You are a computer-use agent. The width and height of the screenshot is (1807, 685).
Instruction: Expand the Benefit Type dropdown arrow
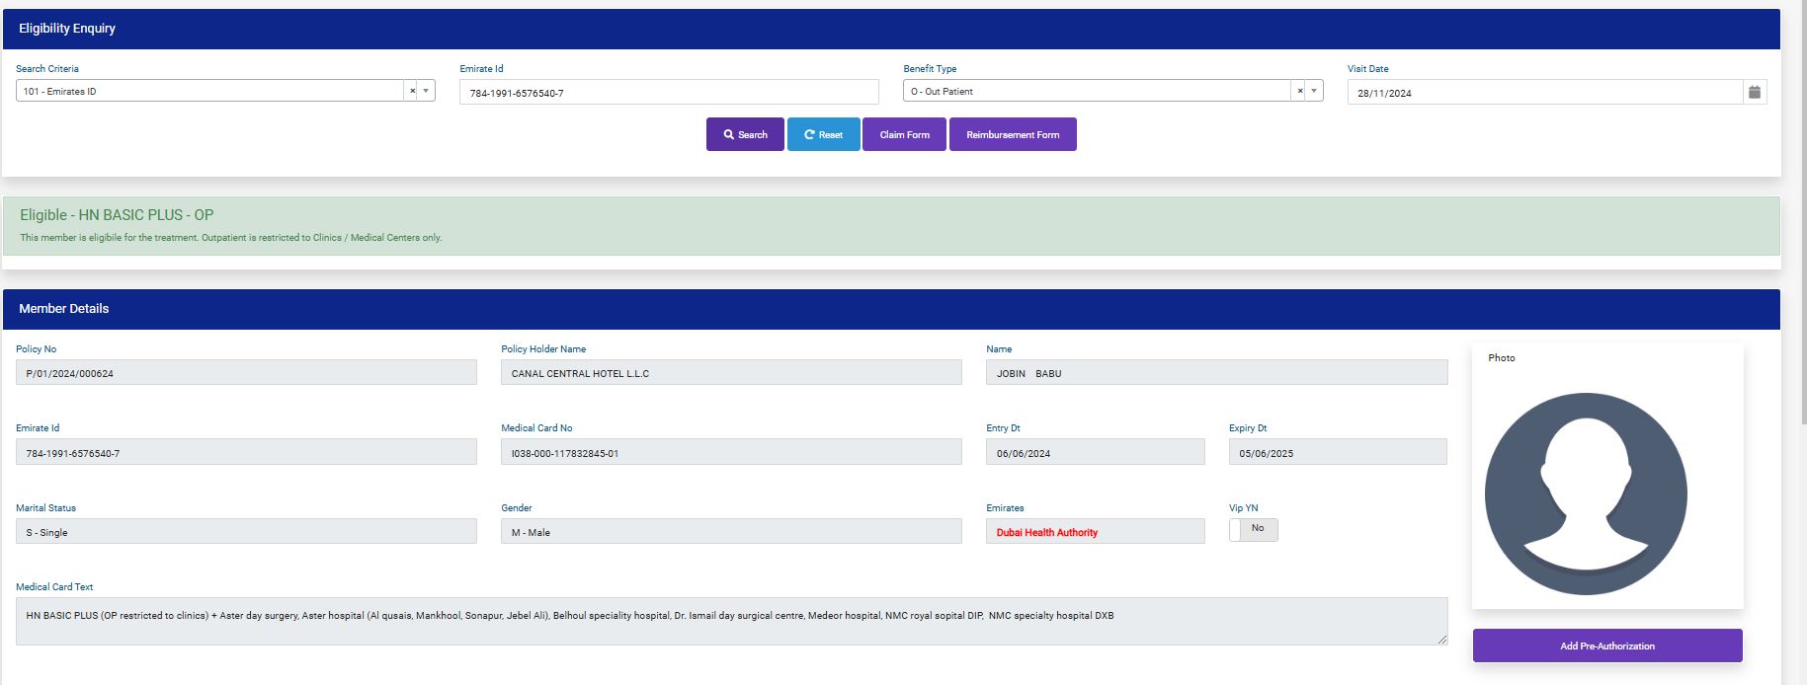point(1314,91)
